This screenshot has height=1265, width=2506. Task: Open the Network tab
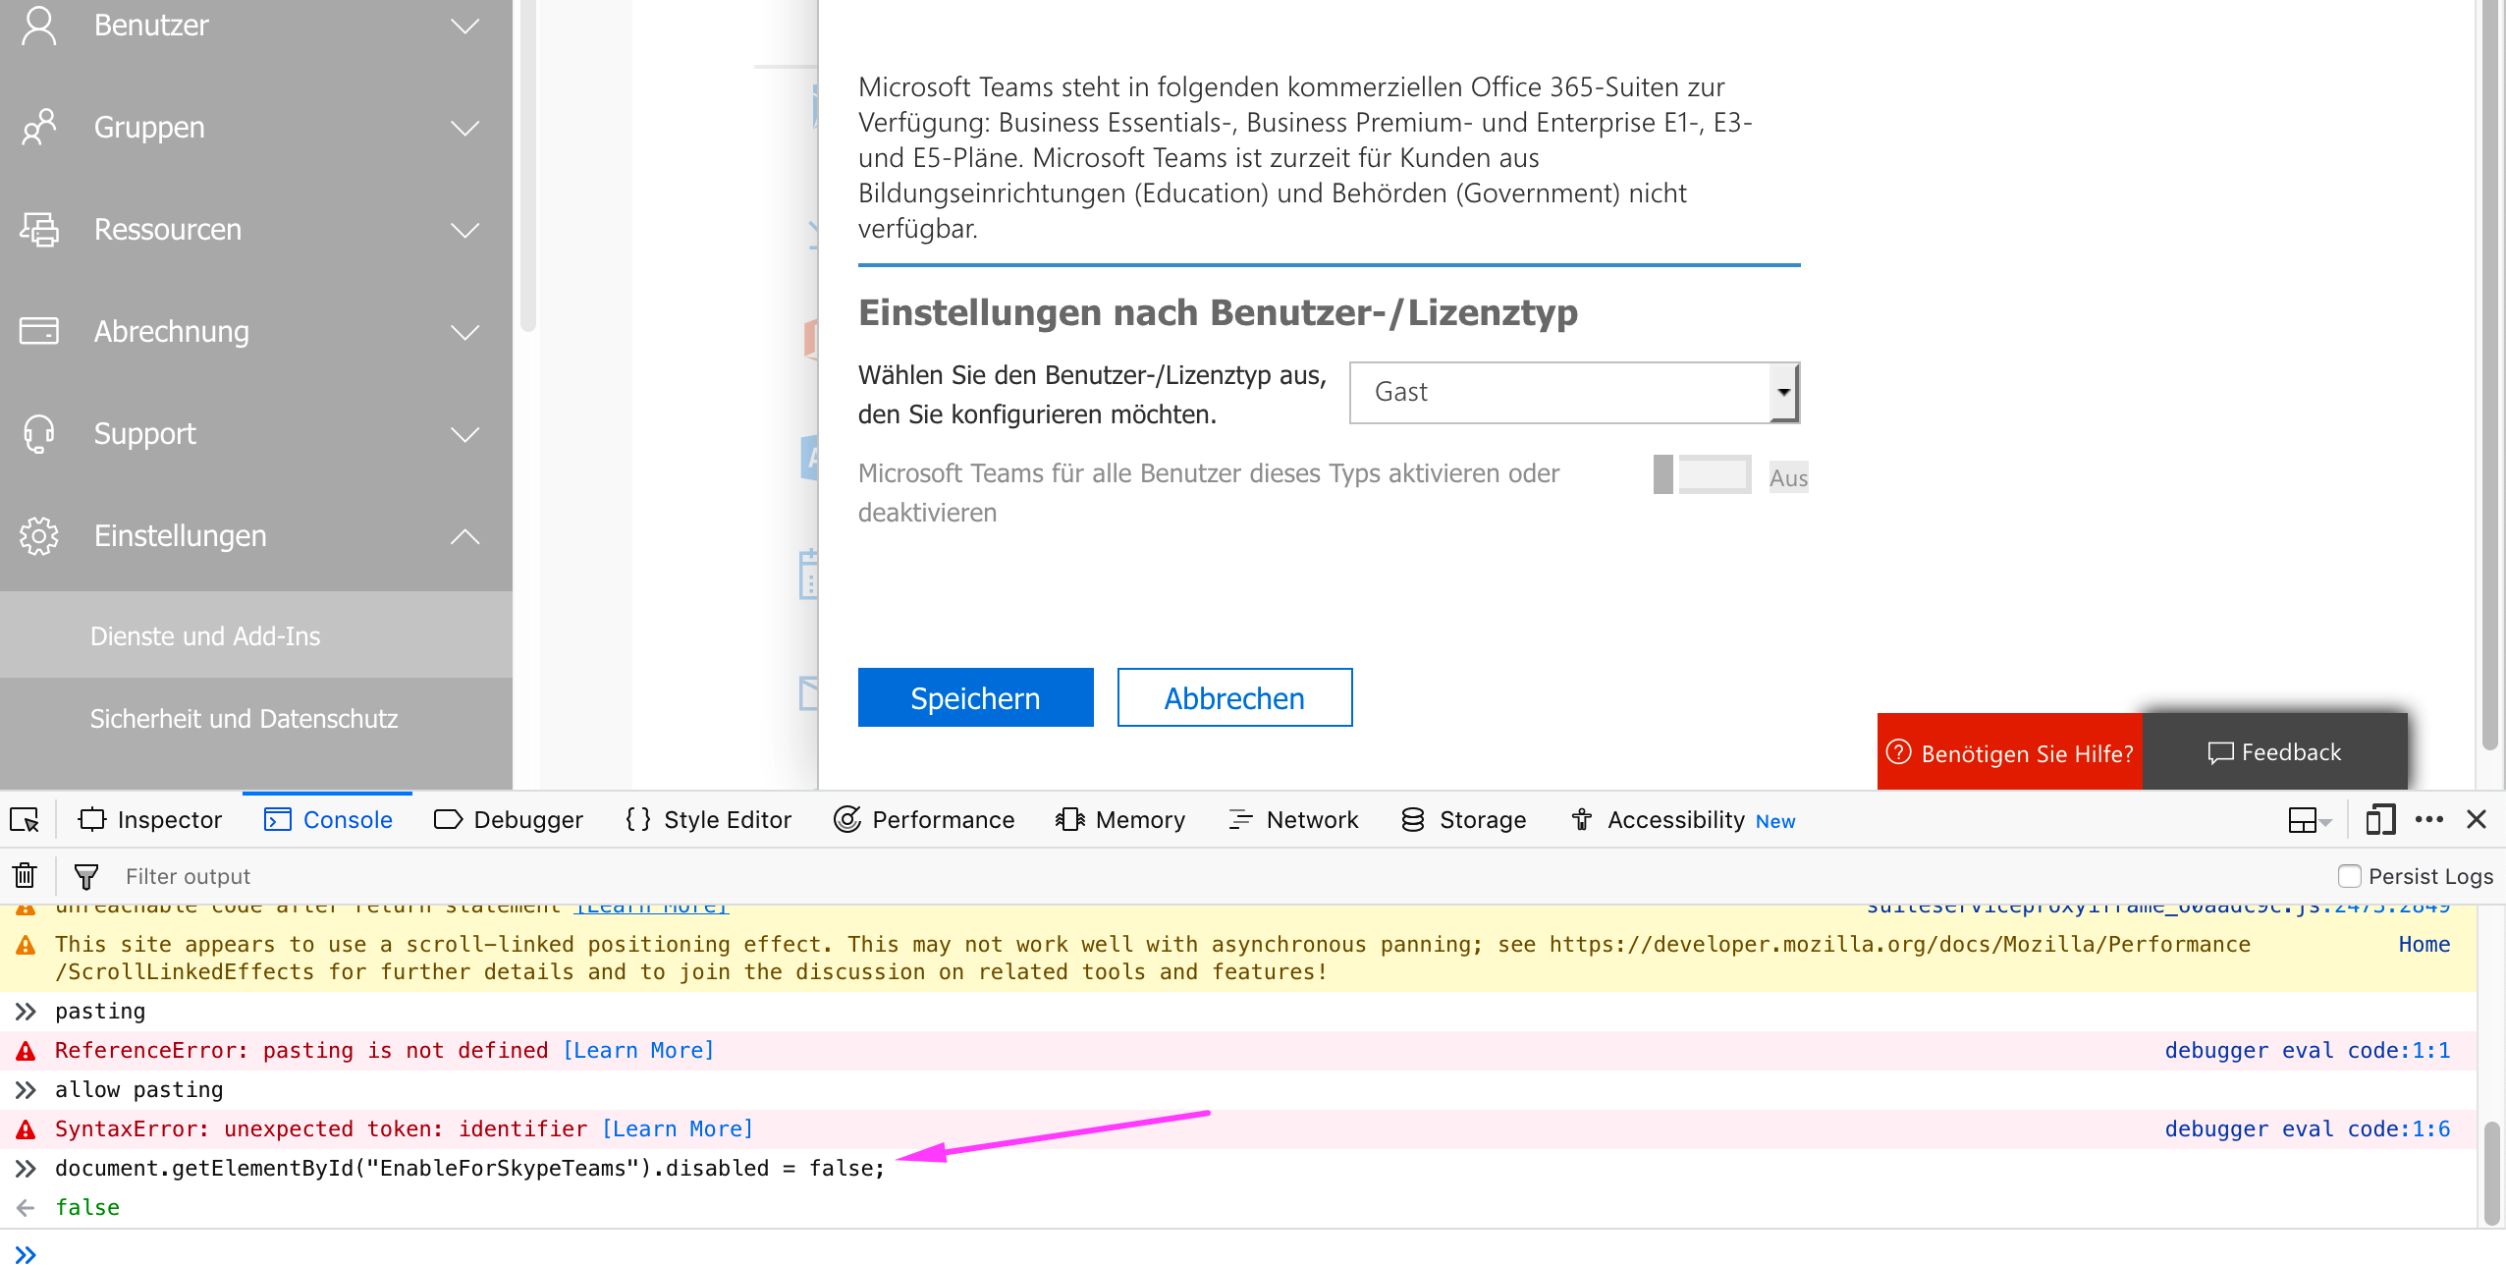1293,820
